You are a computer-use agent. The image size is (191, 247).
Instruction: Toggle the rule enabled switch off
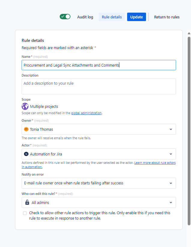65,17
